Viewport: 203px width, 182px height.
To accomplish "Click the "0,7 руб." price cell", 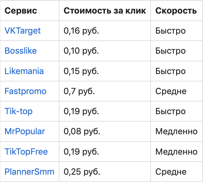I will 79,91.
